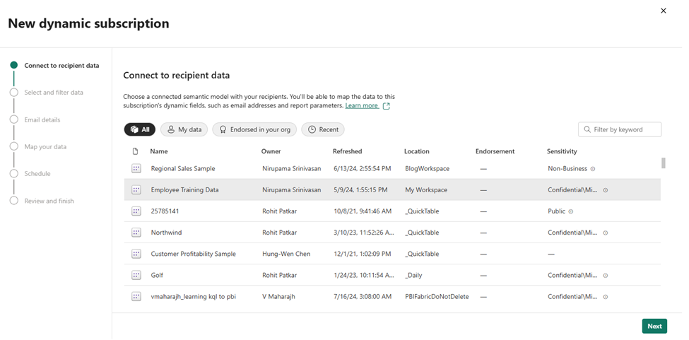Select the Northwind model name

(166, 233)
